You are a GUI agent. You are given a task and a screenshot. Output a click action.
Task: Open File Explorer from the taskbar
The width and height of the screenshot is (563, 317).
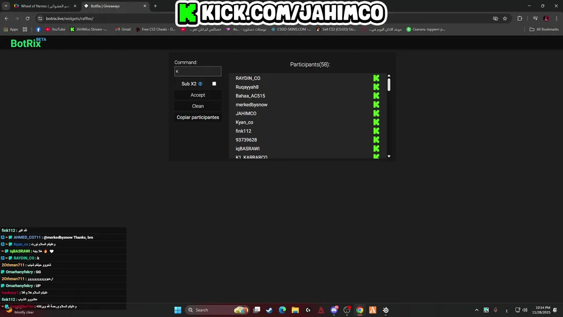[295, 310]
